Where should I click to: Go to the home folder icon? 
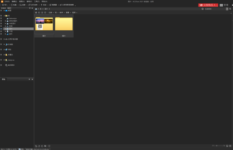tap(36, 13)
